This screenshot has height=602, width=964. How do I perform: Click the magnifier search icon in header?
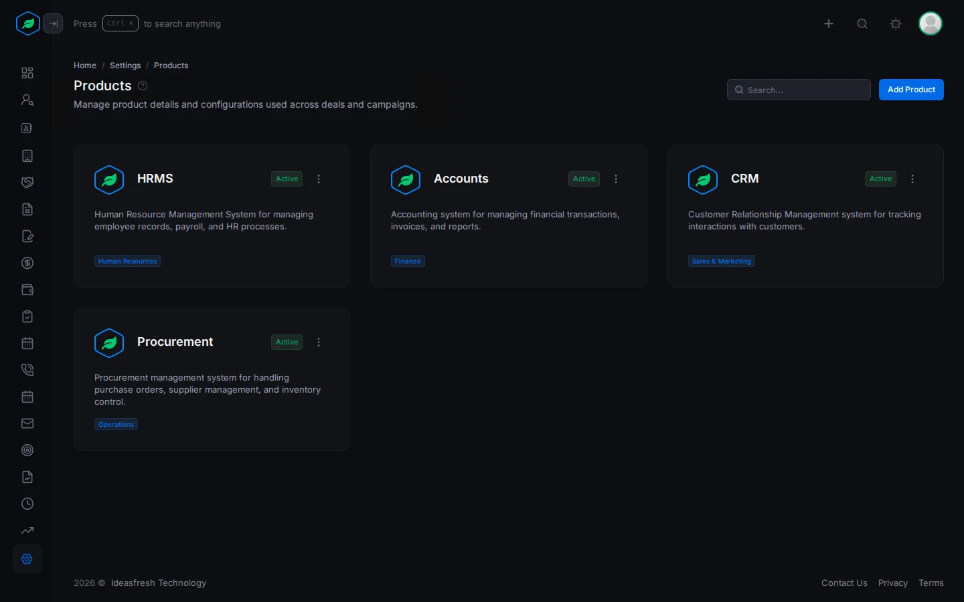click(862, 23)
